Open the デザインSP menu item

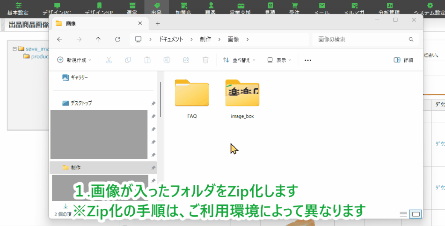pos(99,8)
